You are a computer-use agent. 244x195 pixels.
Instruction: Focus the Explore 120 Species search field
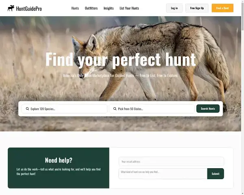click(64, 109)
